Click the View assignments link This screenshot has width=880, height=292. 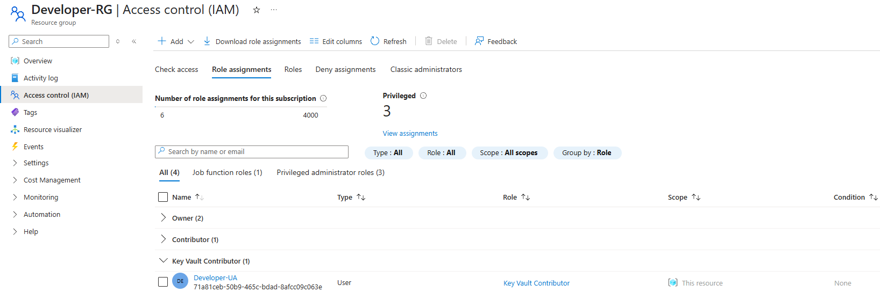pyautogui.click(x=410, y=133)
